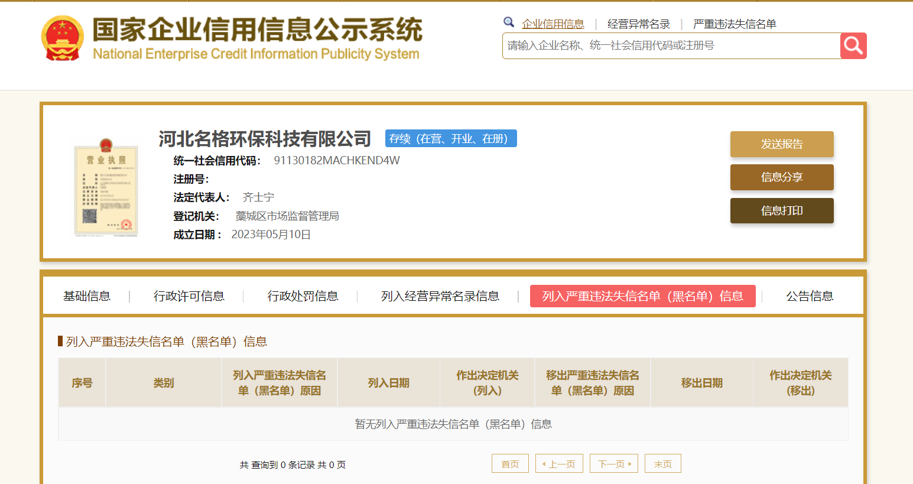Click the 列入严重违法失信名单（黑名单）原因 column header

(280, 383)
